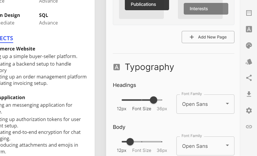The width and height of the screenshot is (257, 156).
Task: Click the Sharing icon in sidebar
Action: (249, 78)
